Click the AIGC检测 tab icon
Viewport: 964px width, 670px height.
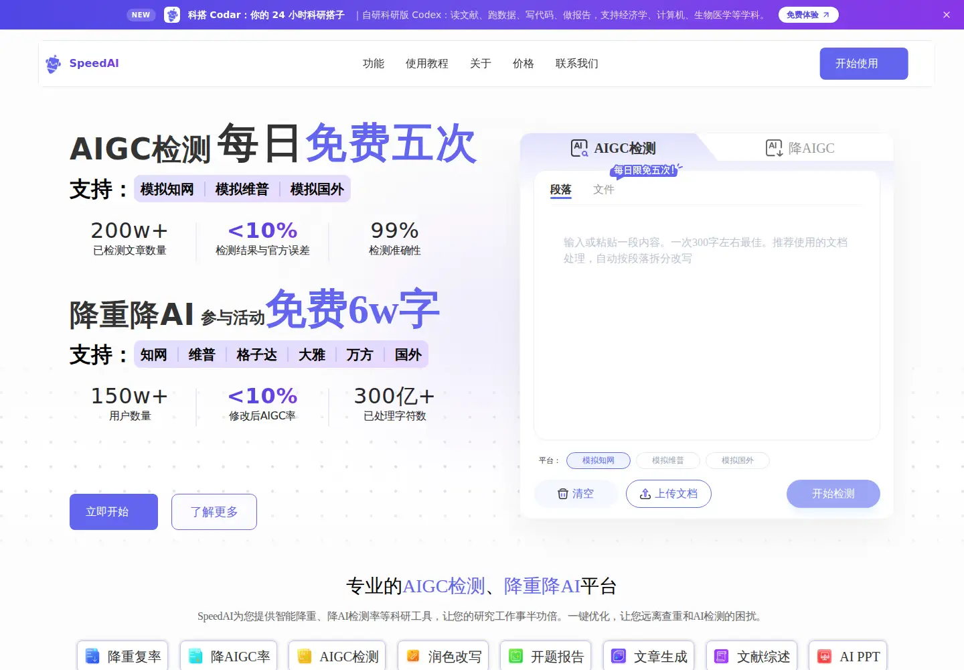(x=579, y=148)
